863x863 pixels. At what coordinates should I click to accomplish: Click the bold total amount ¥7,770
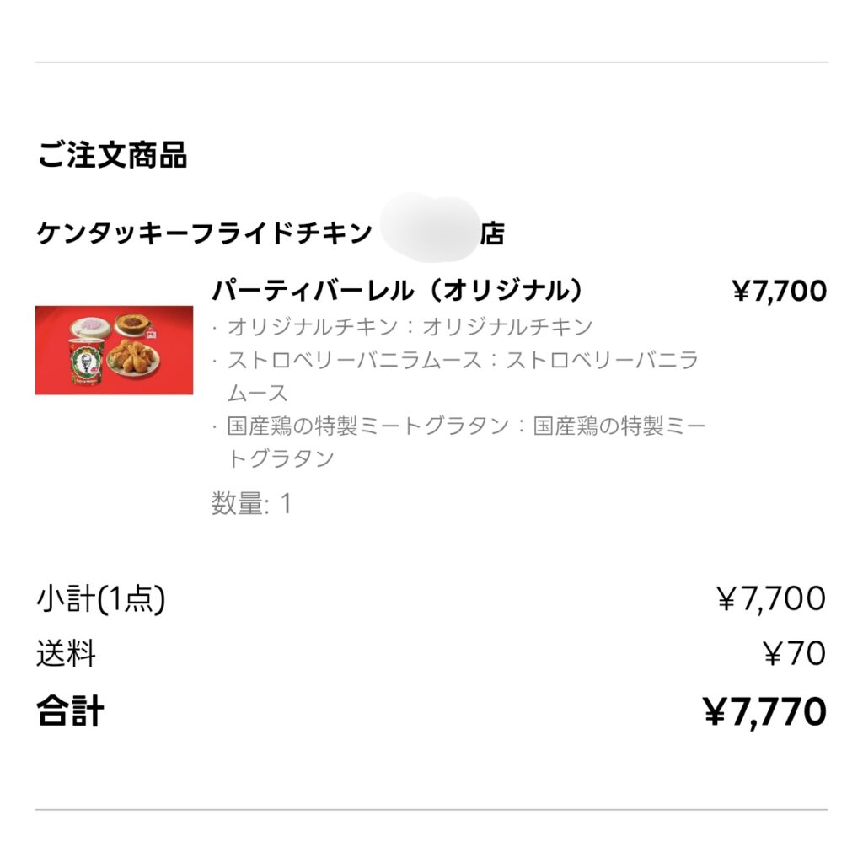[x=764, y=712]
